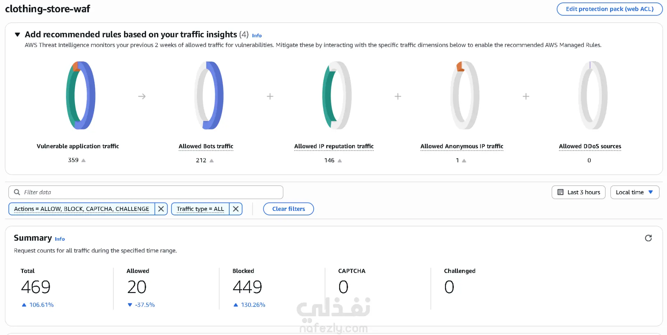
Task: Open the Last 3 hours time range picker
Action: pyautogui.click(x=578, y=192)
